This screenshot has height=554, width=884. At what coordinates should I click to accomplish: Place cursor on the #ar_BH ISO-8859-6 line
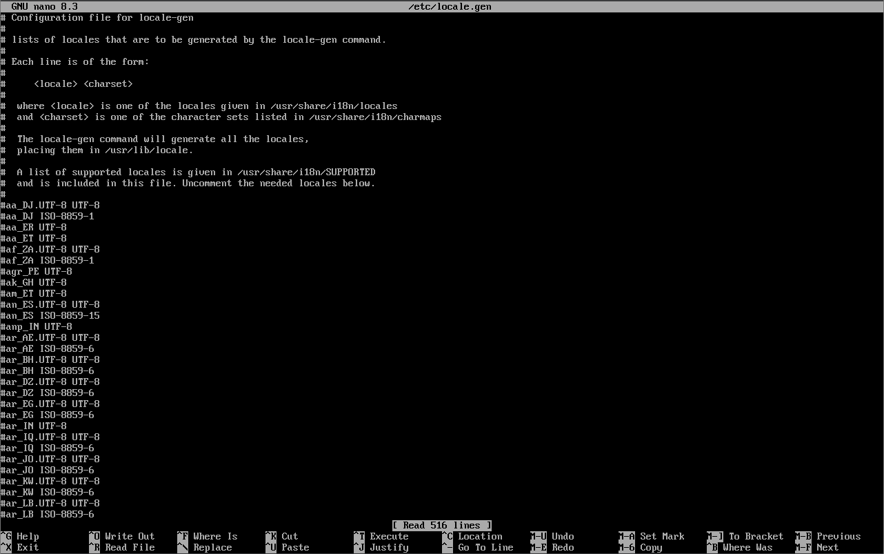(x=47, y=370)
